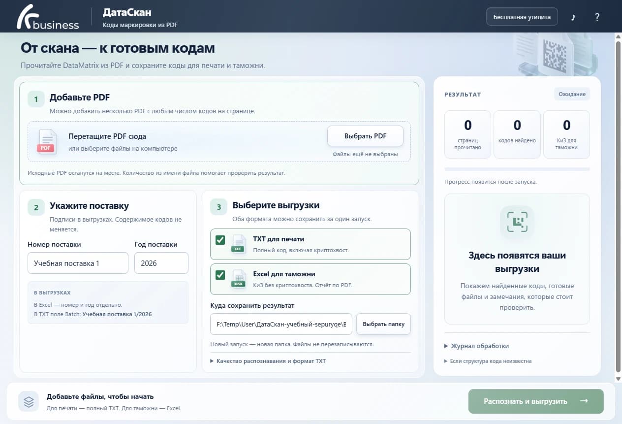Image resolution: width=622 pixels, height=424 pixels.
Task: Open help via the question mark icon
Action: [597, 17]
